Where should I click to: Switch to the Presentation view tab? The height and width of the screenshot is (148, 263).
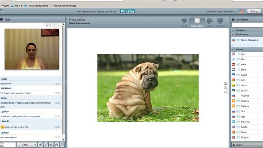click(x=197, y=22)
